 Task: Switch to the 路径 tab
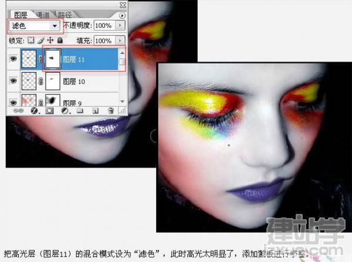pyautogui.click(x=65, y=15)
